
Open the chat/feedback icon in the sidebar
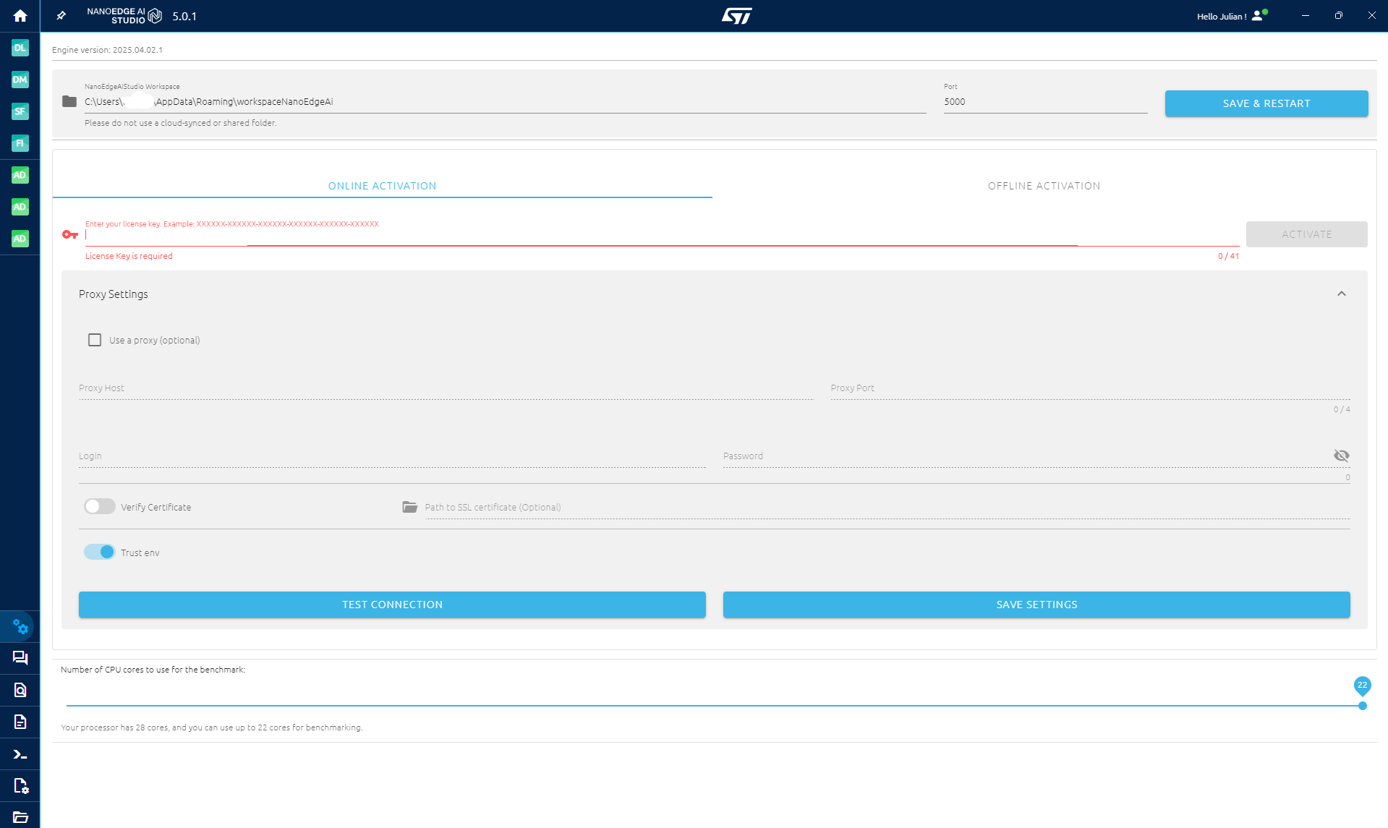pyautogui.click(x=20, y=658)
